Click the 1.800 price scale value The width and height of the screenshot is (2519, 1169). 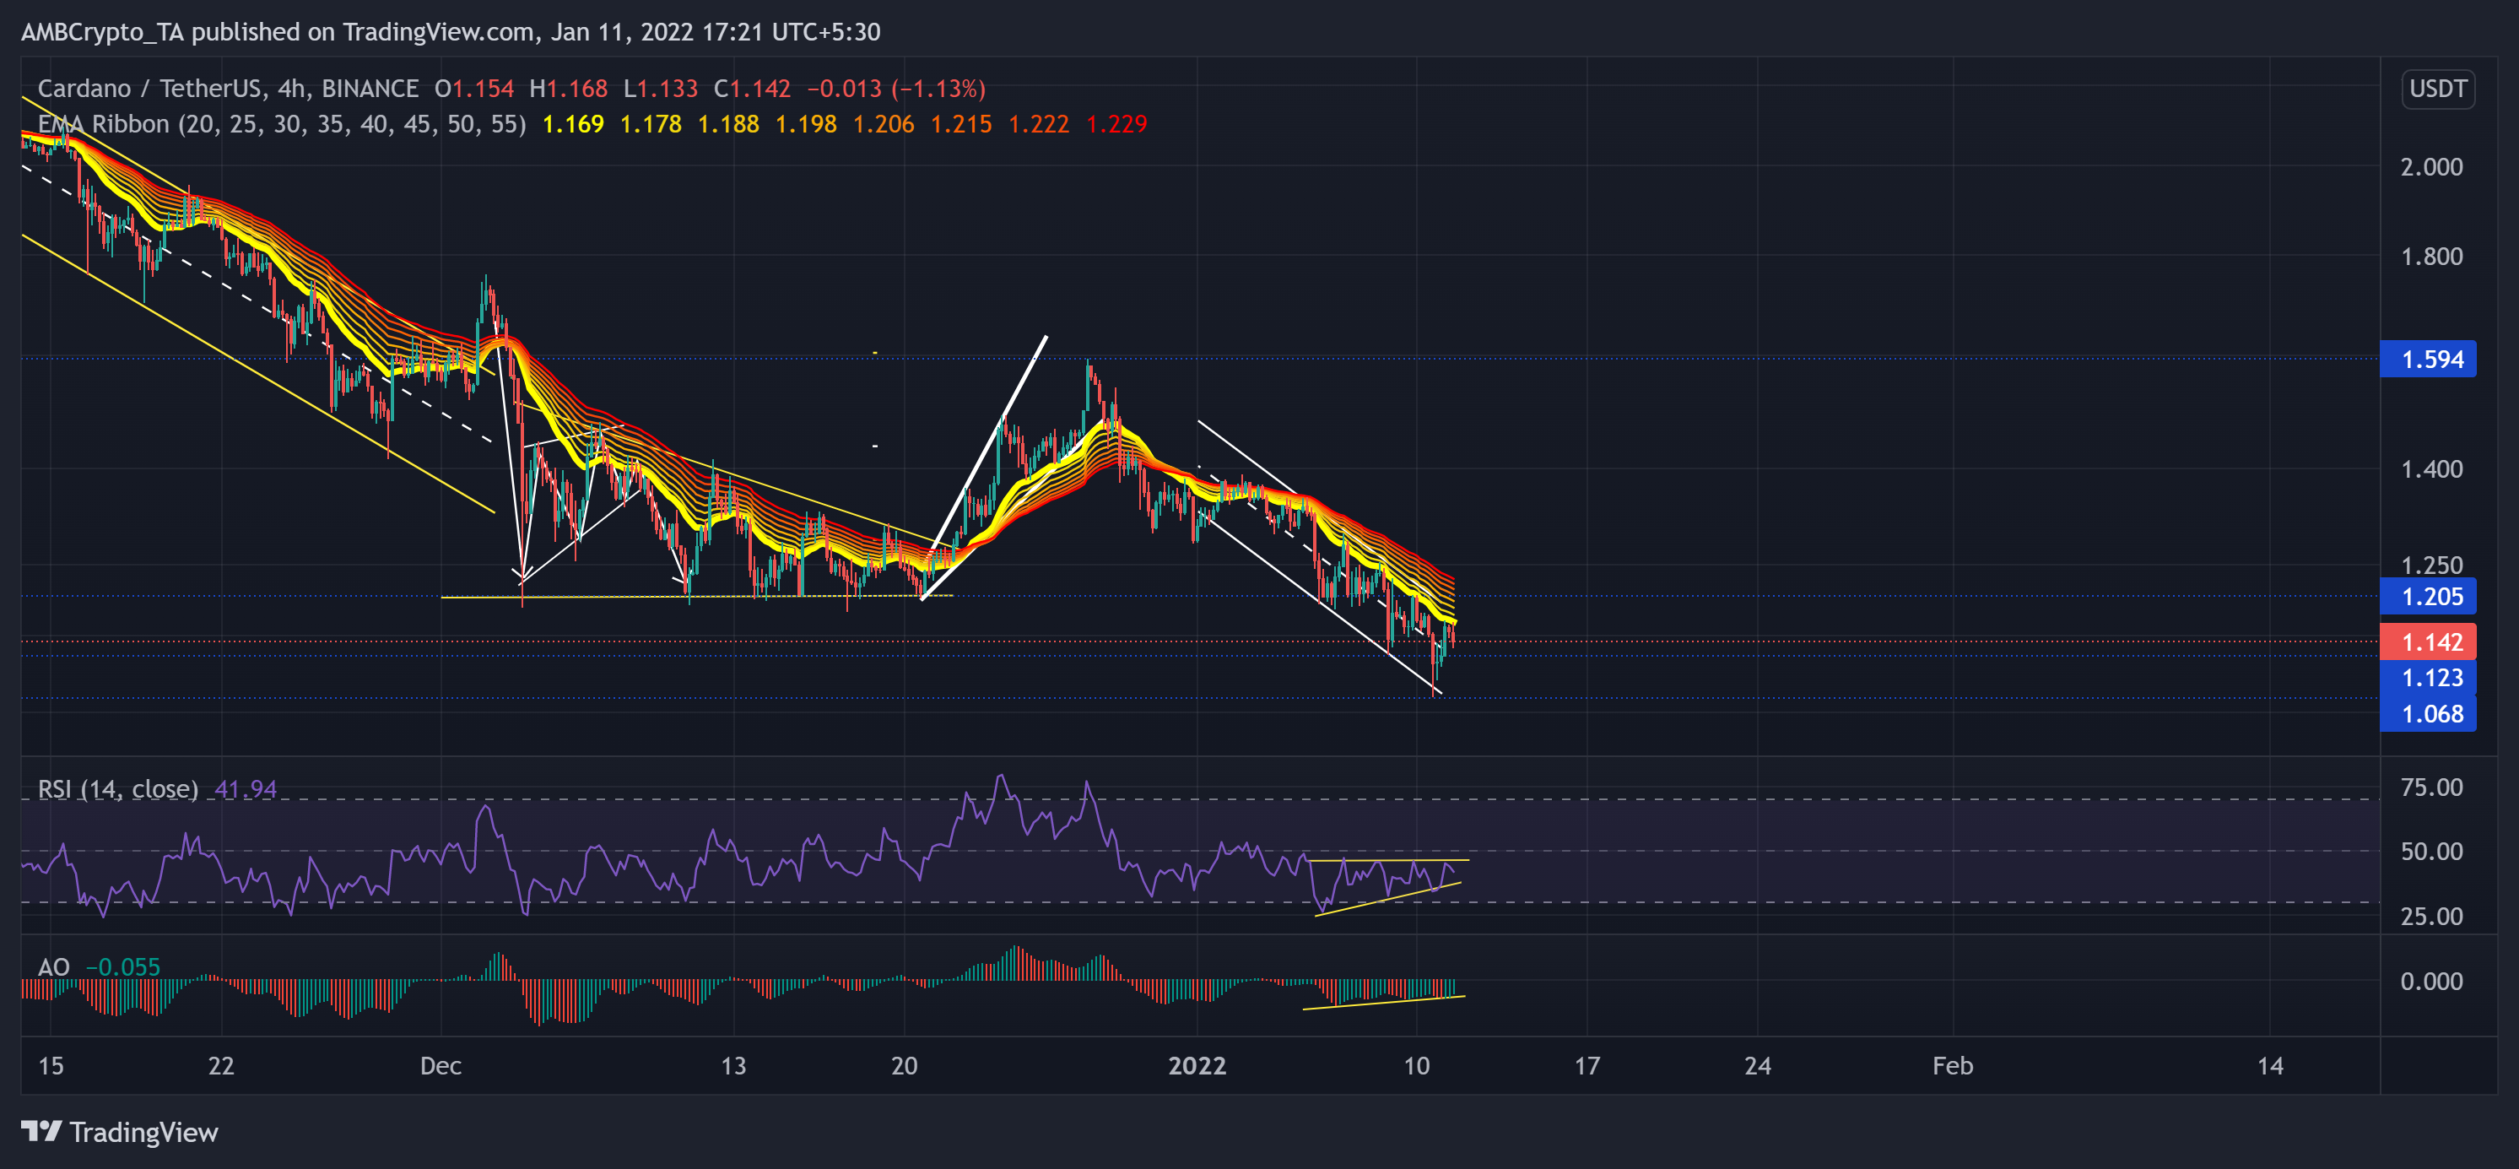pos(2431,257)
